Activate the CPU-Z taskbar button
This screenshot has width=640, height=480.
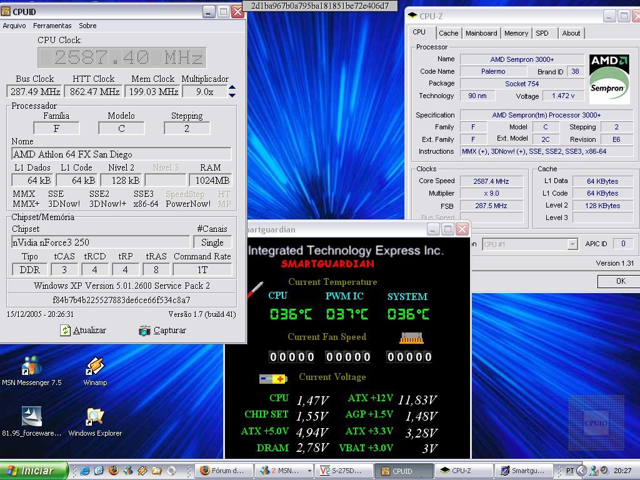click(x=464, y=471)
